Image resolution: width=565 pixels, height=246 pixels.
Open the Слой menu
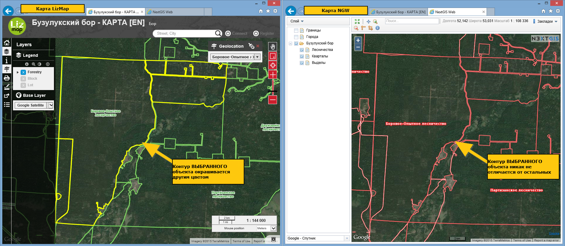(297, 21)
